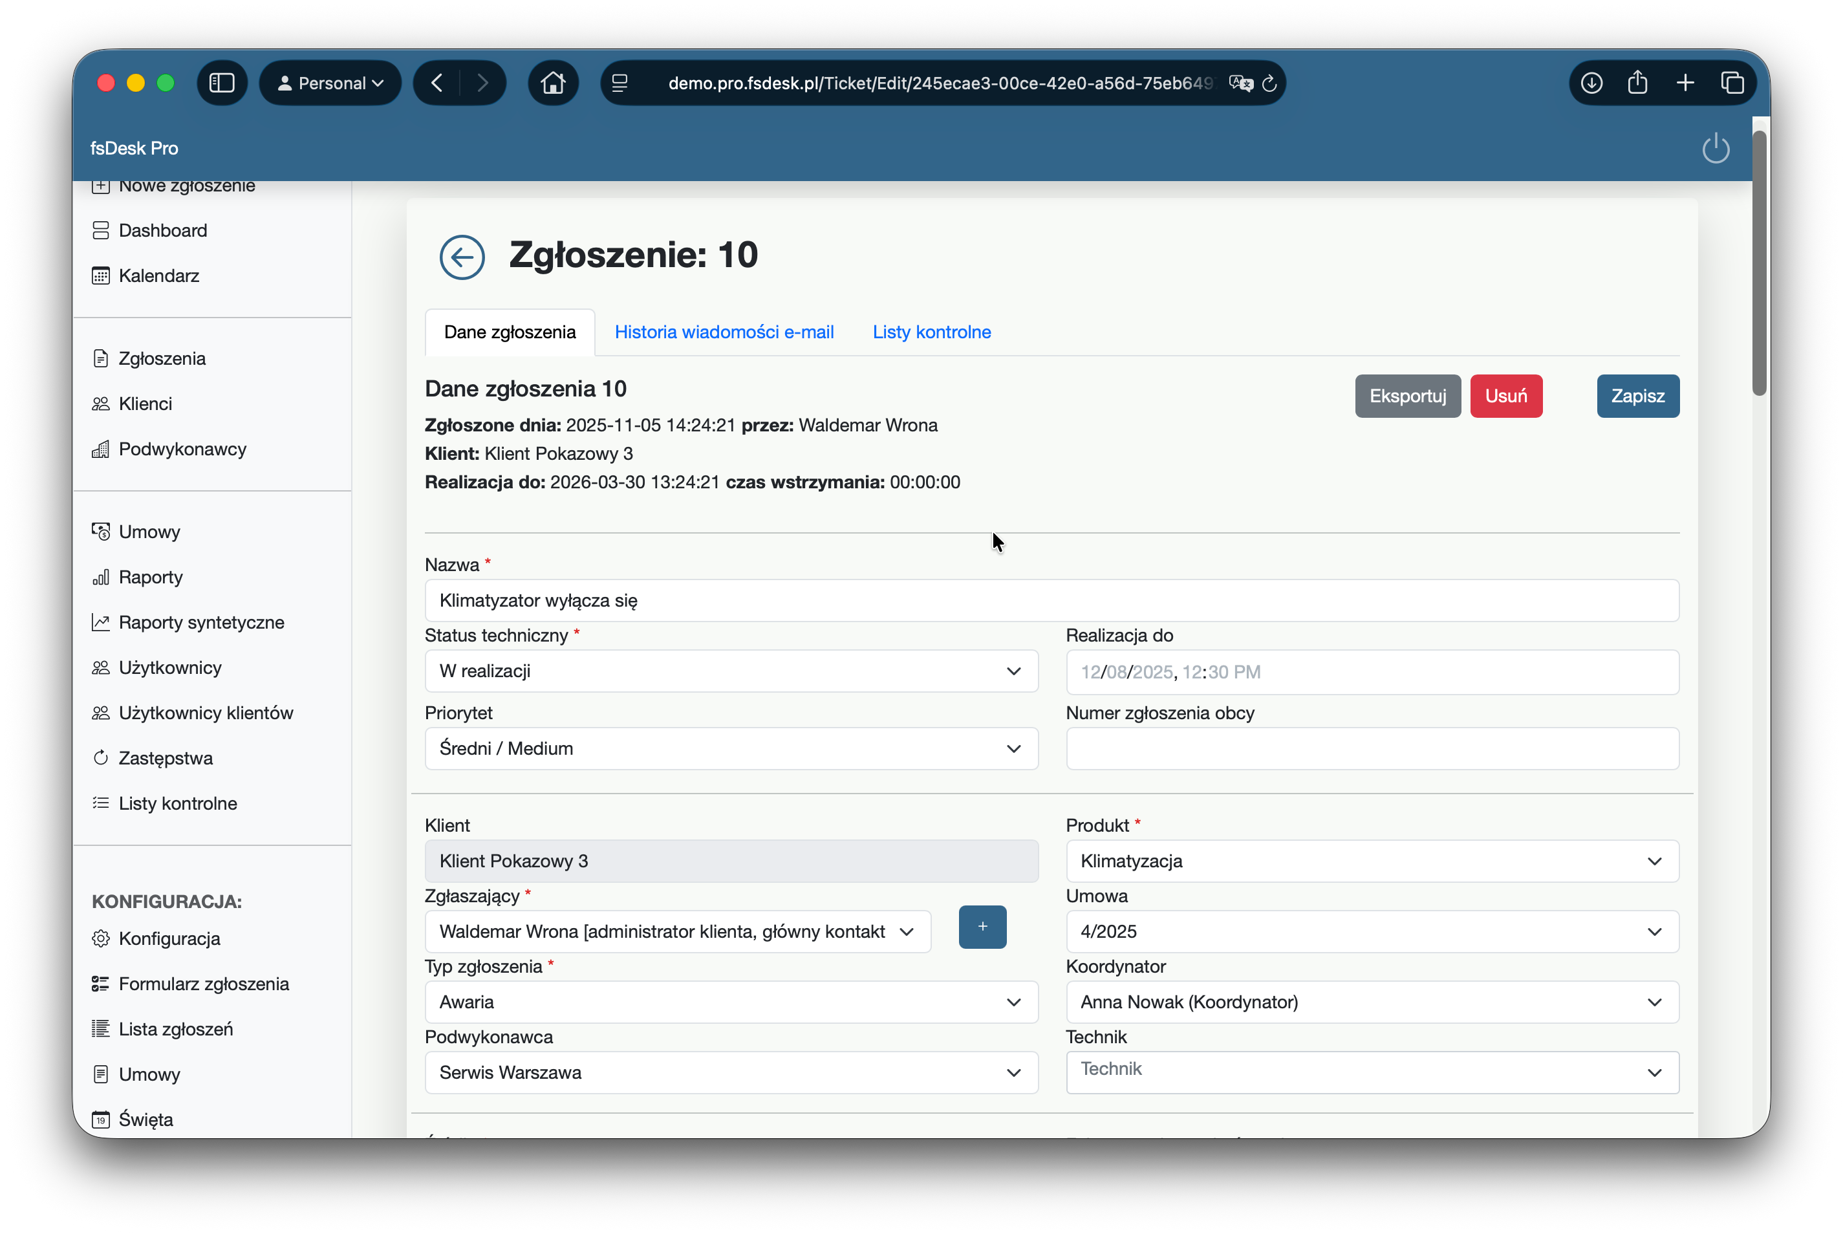This screenshot has height=1234, width=1843.
Task: Toggle the Safari sidebar icon
Action: point(222,83)
